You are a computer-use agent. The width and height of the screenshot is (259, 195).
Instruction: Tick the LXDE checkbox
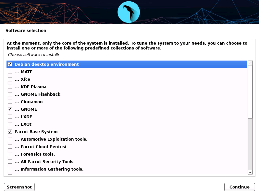click(10, 117)
